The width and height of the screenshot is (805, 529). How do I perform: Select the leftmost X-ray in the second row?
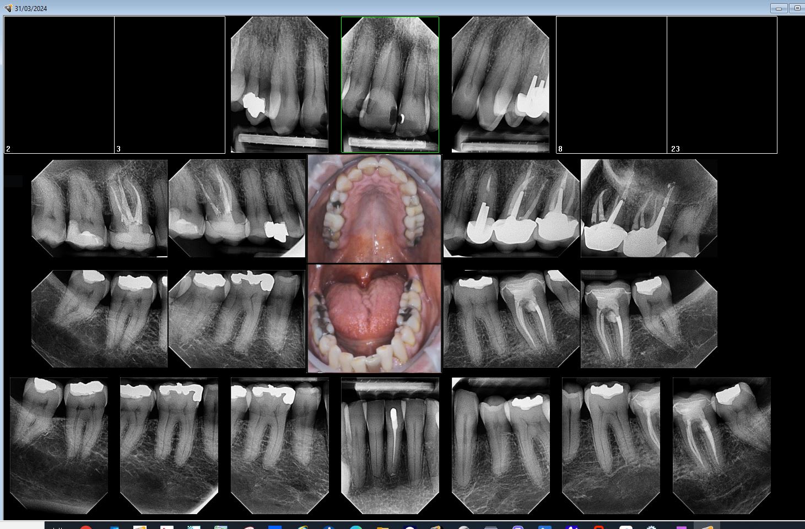coord(99,208)
